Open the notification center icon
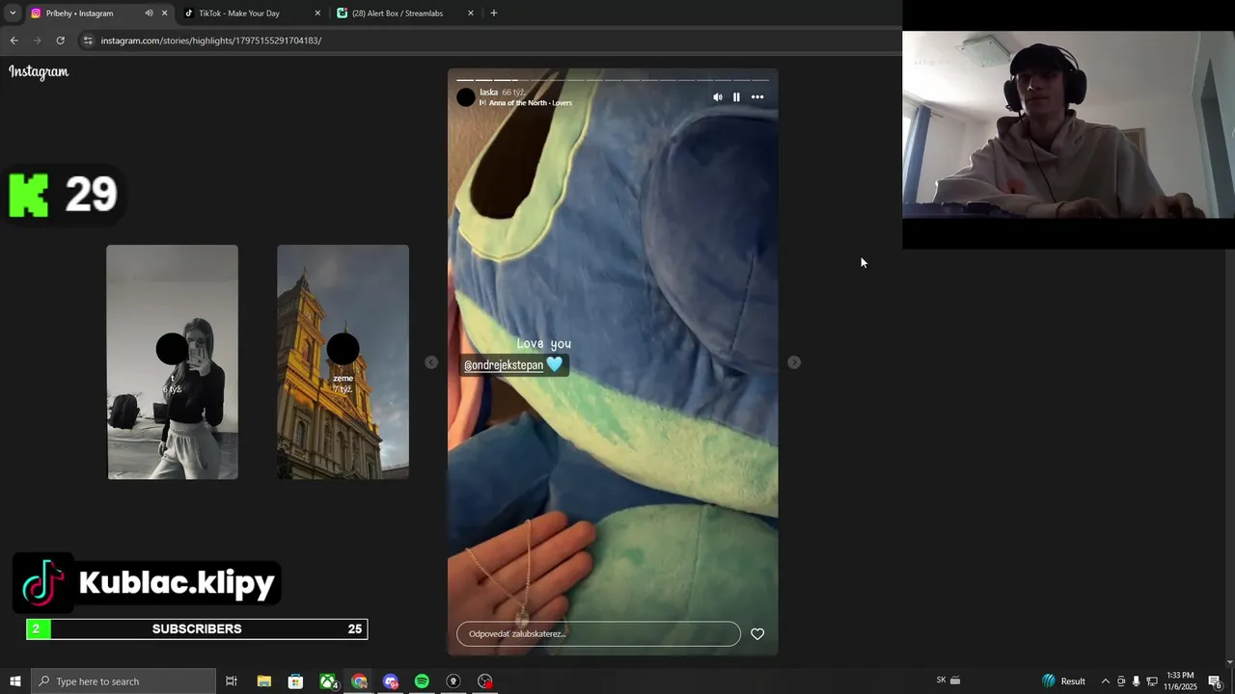 coord(1215,681)
